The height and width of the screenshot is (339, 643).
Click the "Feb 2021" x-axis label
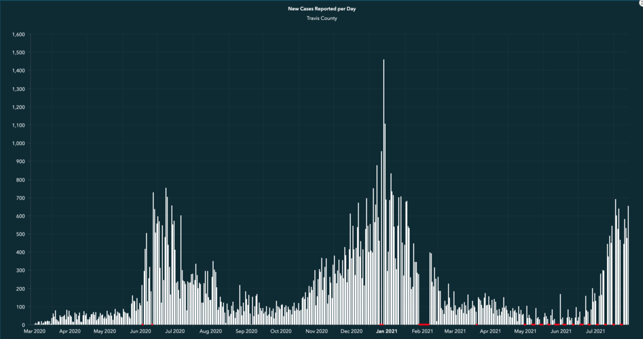(x=422, y=332)
